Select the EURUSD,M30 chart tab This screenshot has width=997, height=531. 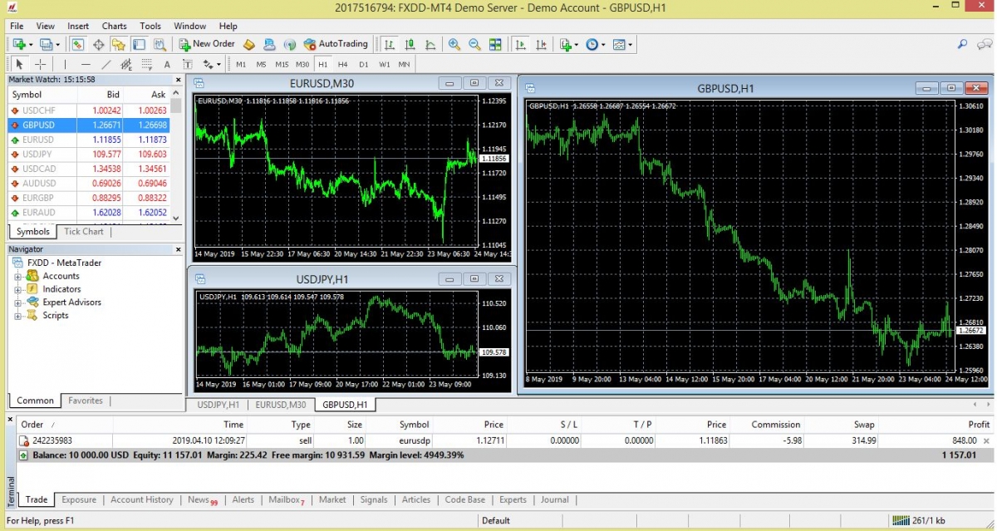click(280, 406)
